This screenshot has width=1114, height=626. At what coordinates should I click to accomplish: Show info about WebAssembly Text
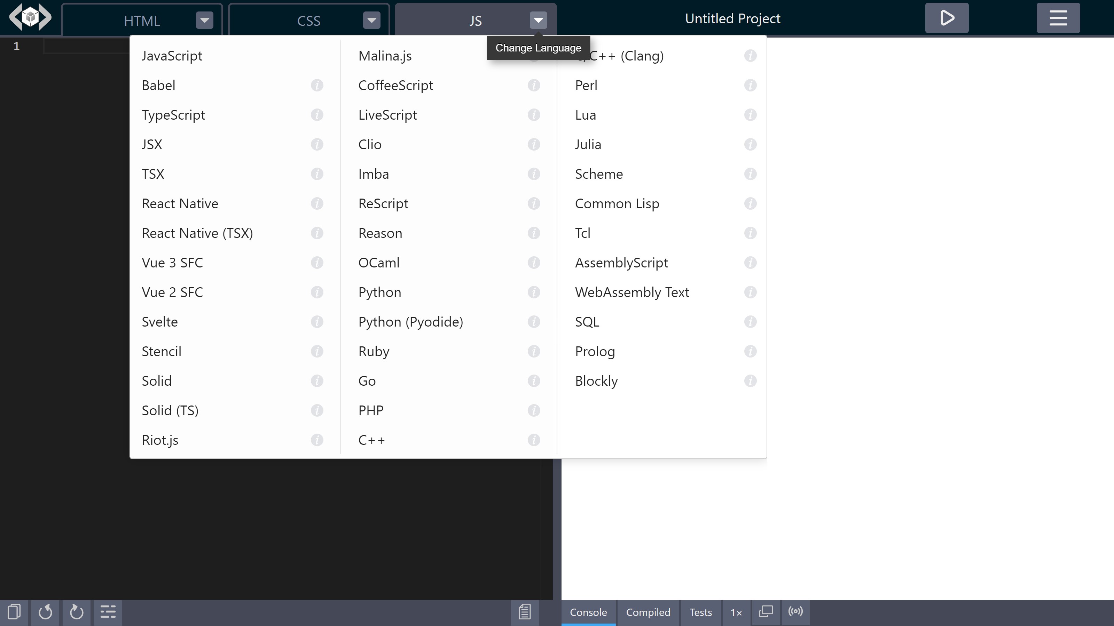click(750, 292)
